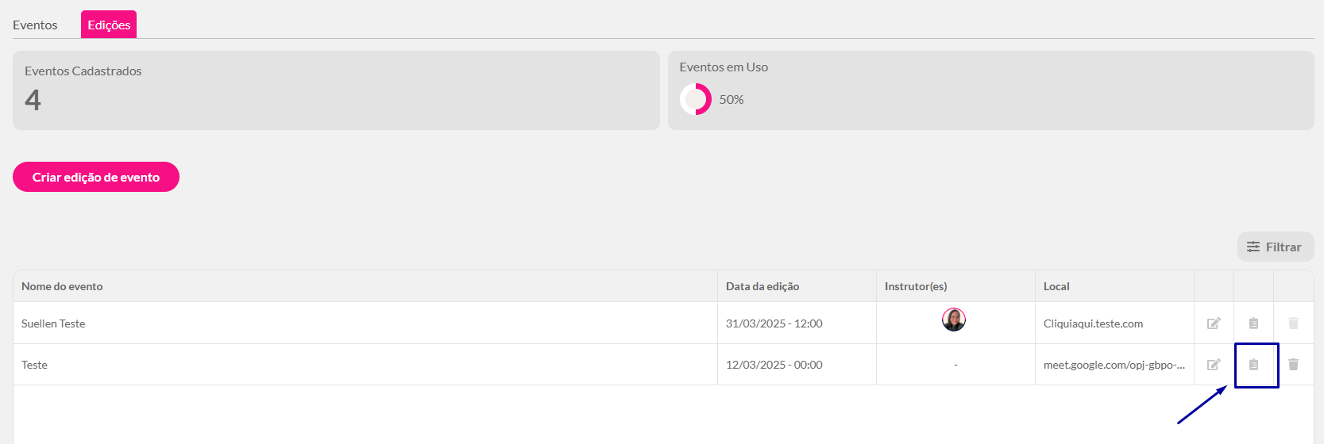The height and width of the screenshot is (444, 1324).
Task: Click the 50% usage donut chart
Action: pyautogui.click(x=696, y=99)
